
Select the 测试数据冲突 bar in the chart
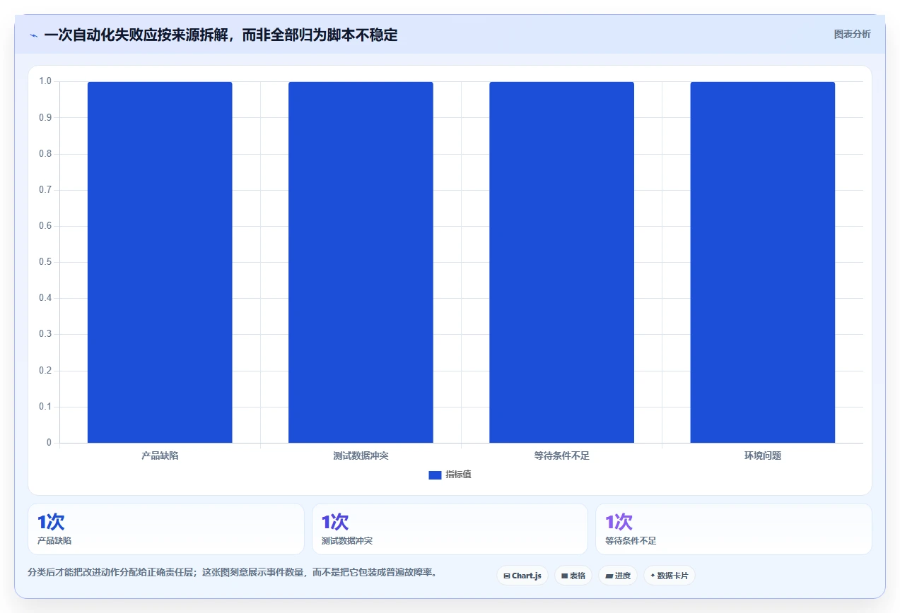point(361,262)
